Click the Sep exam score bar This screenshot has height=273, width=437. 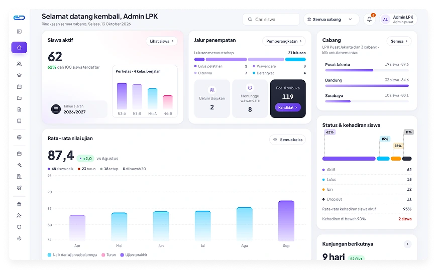286,221
